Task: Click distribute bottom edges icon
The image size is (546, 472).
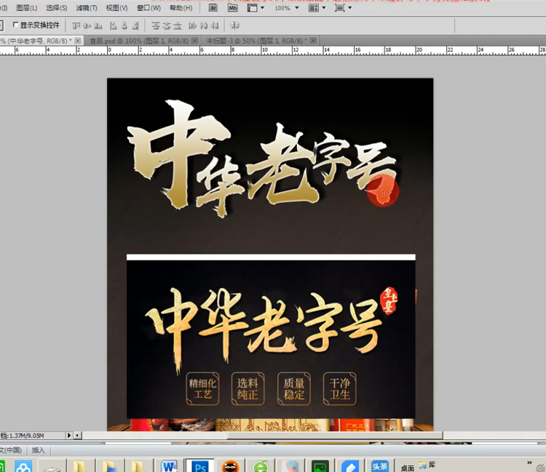Action: point(178,25)
